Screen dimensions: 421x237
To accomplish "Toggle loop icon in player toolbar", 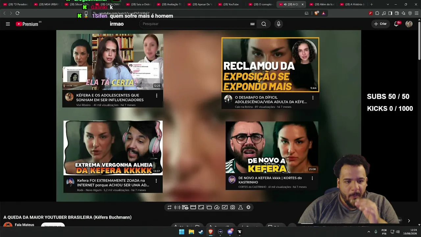I will [x=169, y=207].
